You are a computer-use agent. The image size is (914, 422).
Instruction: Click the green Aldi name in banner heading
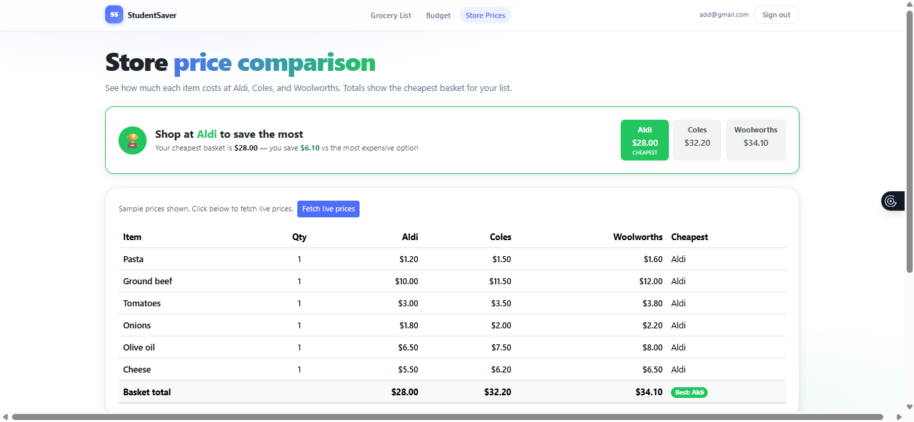[207, 134]
